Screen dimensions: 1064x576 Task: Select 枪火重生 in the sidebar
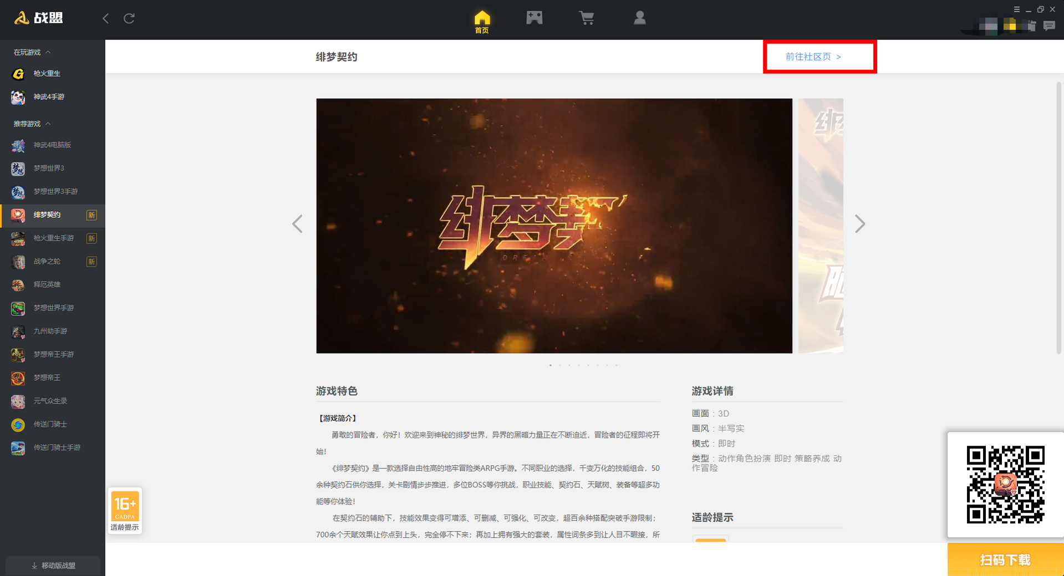(x=47, y=73)
